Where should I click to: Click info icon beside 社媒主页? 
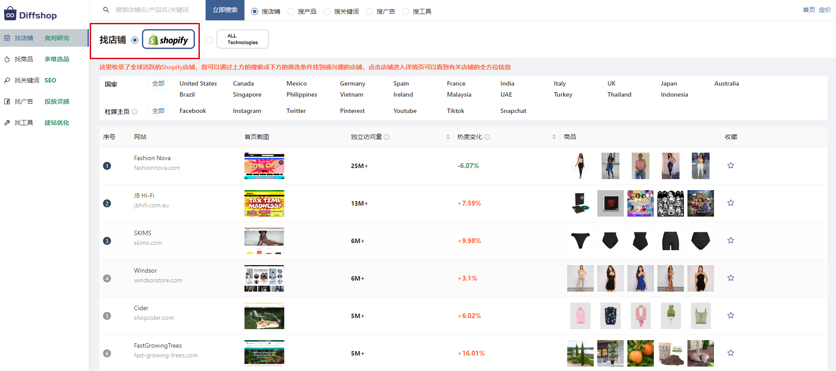coord(135,112)
